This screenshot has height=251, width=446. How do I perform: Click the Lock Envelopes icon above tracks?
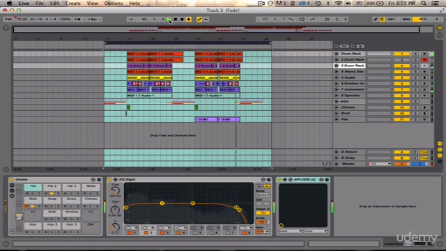click(x=360, y=46)
